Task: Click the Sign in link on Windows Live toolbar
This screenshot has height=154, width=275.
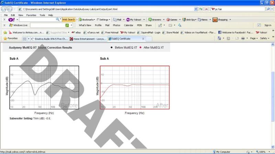Action: (267, 25)
